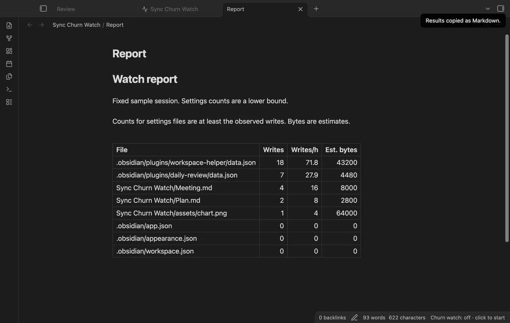Click the workspace-helper/data.json file cell
Image resolution: width=510 pixels, height=323 pixels.
[x=186, y=162]
